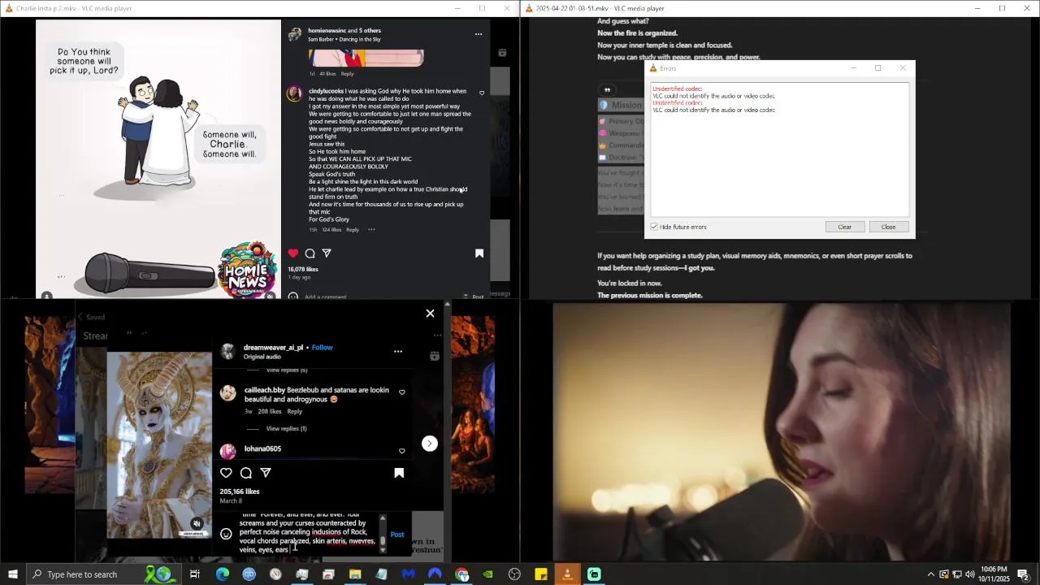This screenshot has width=1040, height=585.
Task: Click the 16,078 likes count
Action: point(303,269)
